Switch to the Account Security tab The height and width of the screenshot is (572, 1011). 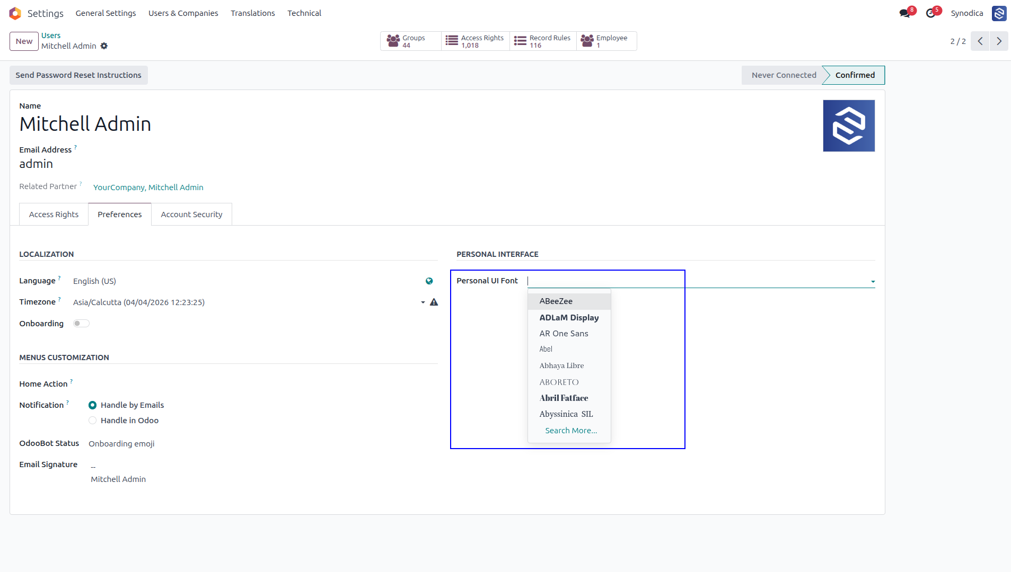(x=191, y=215)
